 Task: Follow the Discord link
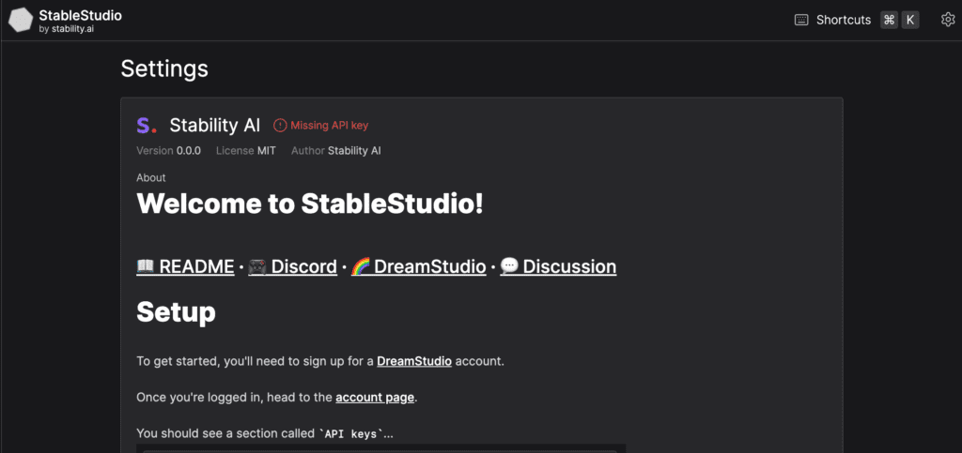303,266
